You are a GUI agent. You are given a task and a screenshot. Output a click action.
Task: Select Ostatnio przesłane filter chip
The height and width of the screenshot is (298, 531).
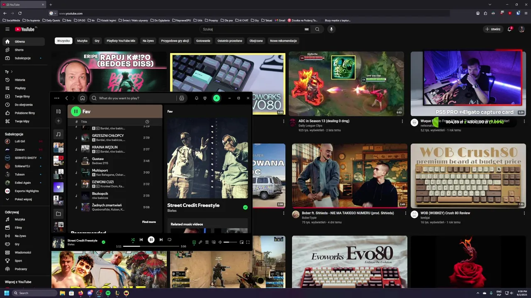(230, 41)
